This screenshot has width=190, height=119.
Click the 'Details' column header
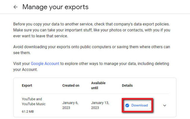tap(127, 85)
